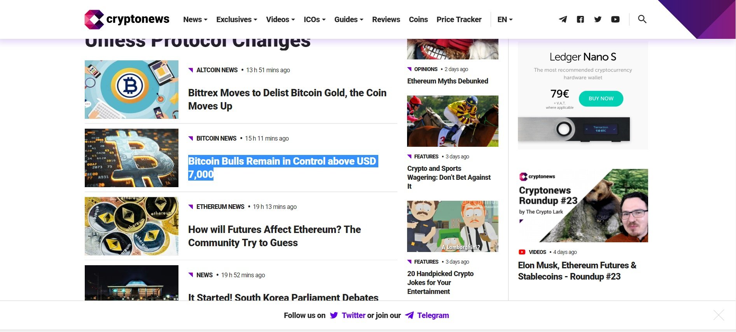Open the YouTube icon in the header
Image resolution: width=736 pixels, height=332 pixels.
click(615, 19)
